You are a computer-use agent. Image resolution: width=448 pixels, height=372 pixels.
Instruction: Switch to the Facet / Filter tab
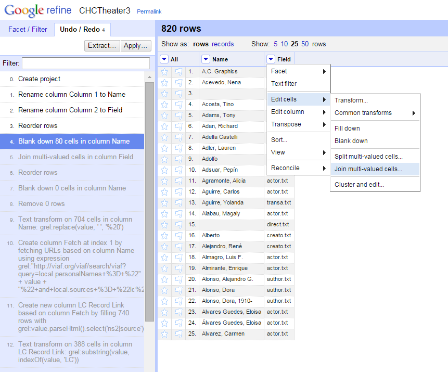coord(28,30)
